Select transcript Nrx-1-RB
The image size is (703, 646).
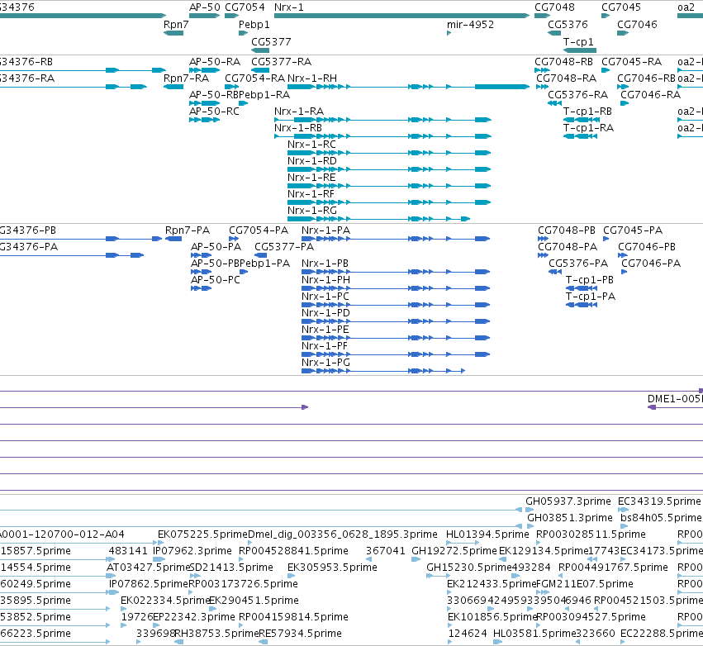point(298,128)
